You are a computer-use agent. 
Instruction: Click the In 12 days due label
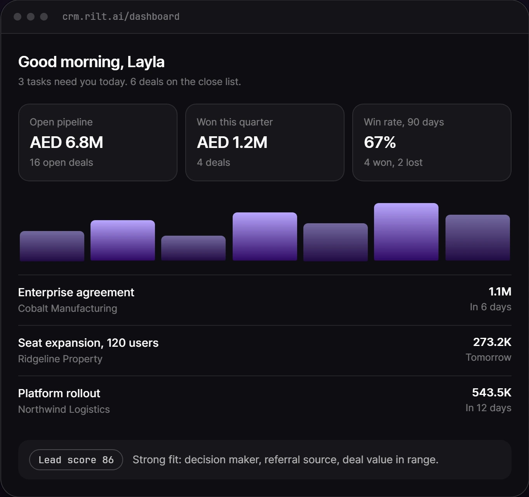[x=489, y=408]
